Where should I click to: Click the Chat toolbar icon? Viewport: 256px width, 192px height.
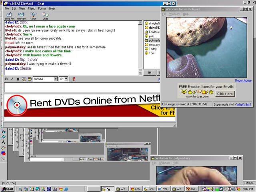[45, 16]
